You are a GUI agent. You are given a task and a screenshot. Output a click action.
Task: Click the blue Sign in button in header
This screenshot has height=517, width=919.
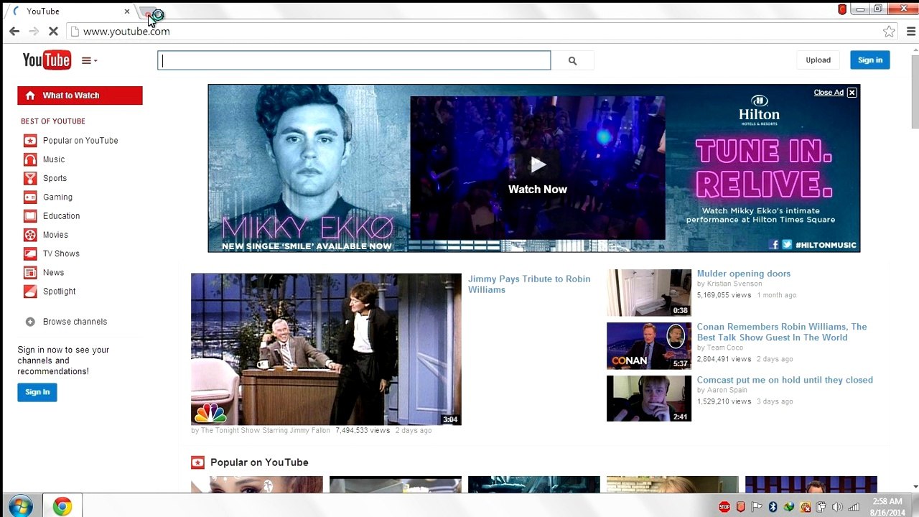pyautogui.click(x=870, y=60)
